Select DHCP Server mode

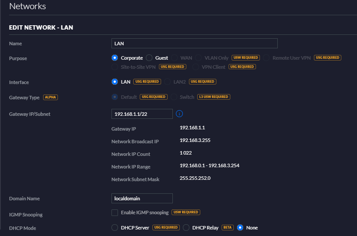(x=115, y=227)
